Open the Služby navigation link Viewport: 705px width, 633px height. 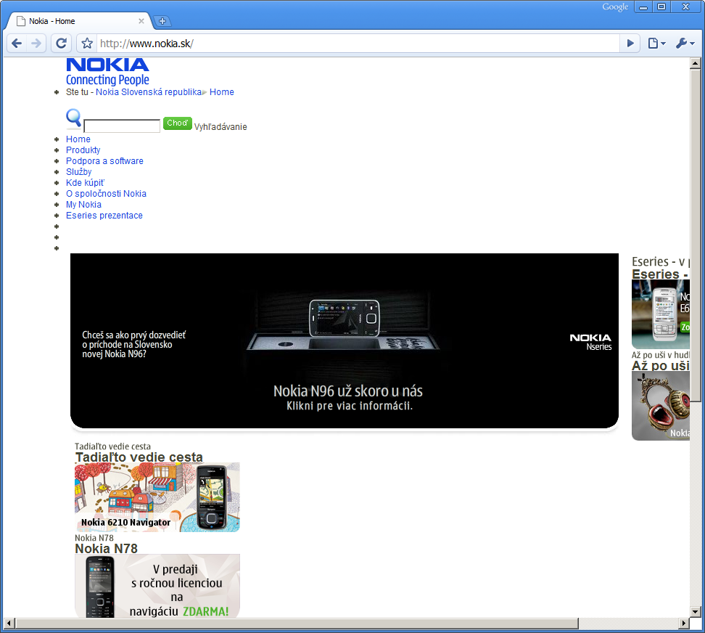[78, 171]
